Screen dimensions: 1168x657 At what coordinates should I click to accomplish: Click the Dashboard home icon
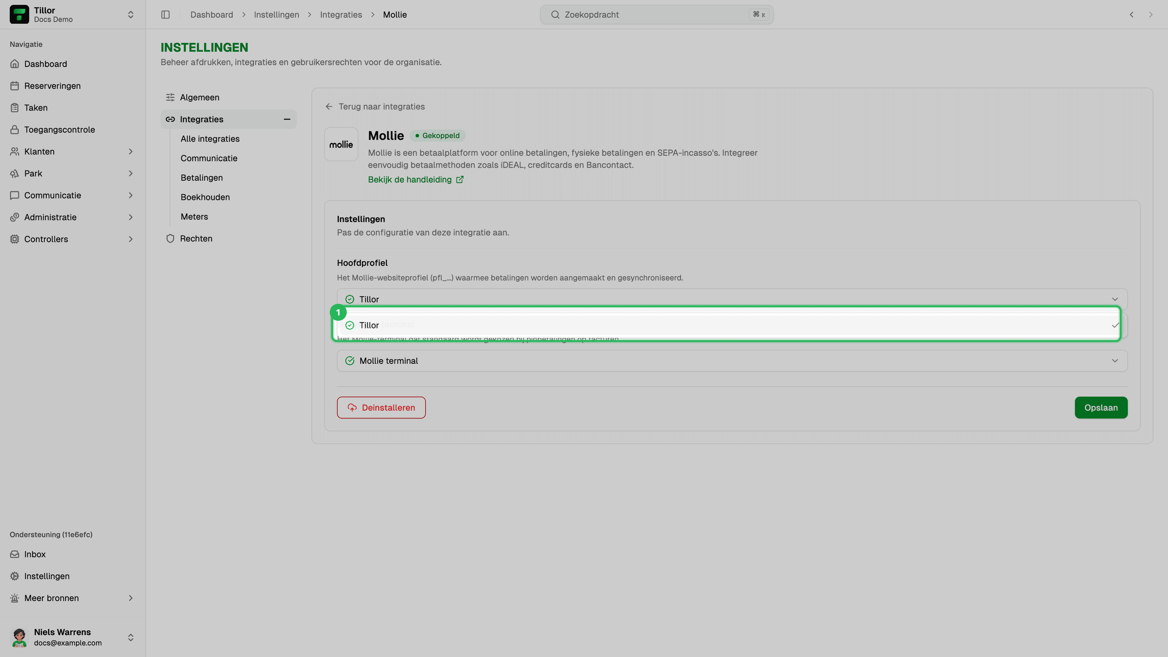[15, 64]
